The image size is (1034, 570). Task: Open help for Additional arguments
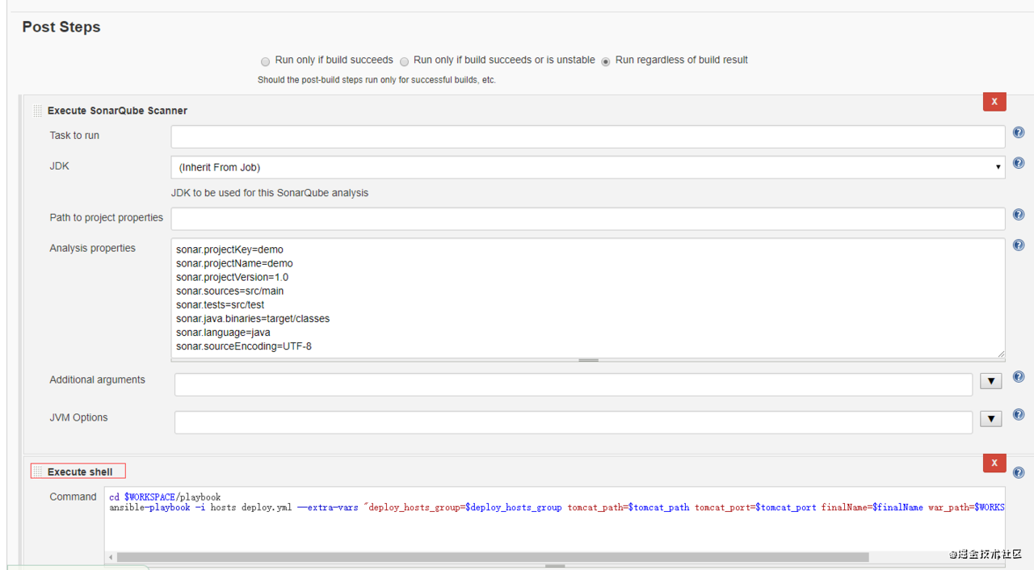[1019, 377]
